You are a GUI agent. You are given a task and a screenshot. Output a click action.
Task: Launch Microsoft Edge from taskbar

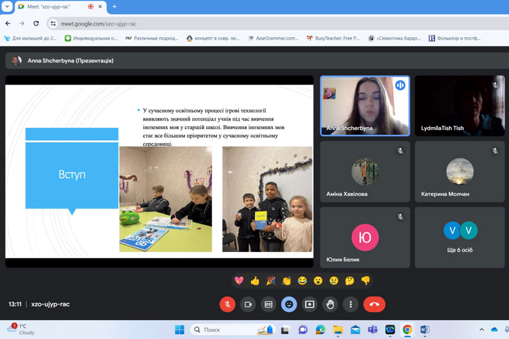click(321, 329)
